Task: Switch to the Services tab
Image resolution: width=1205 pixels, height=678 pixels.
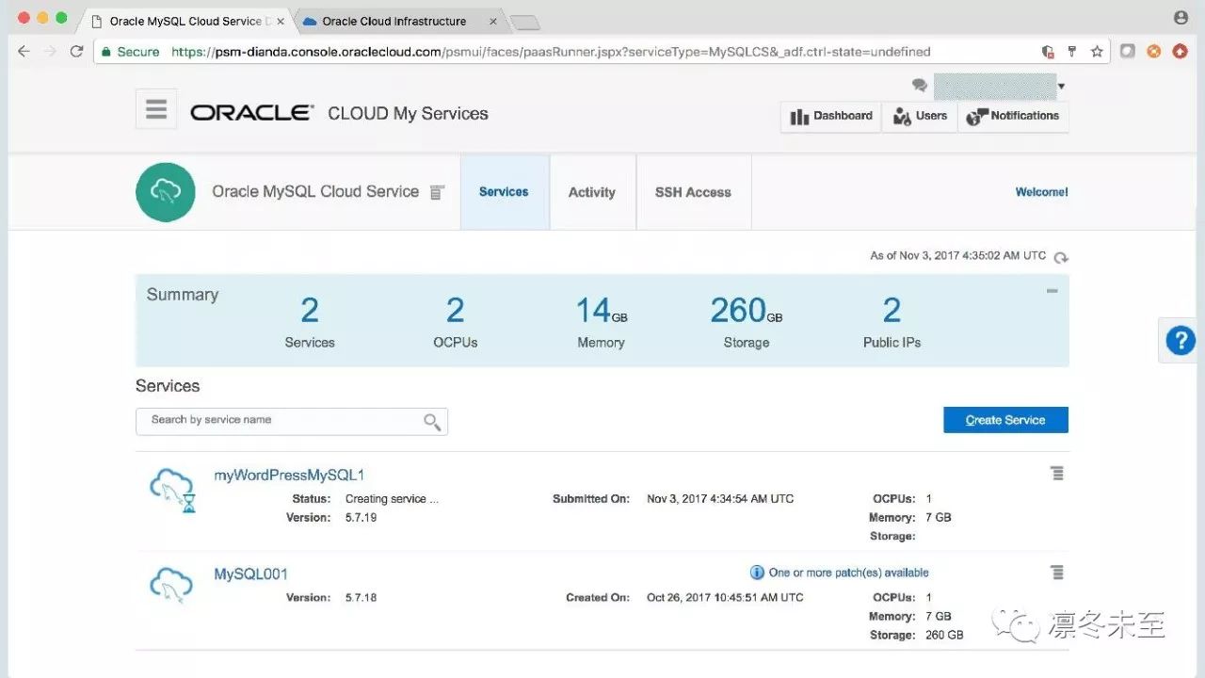Action: [505, 192]
